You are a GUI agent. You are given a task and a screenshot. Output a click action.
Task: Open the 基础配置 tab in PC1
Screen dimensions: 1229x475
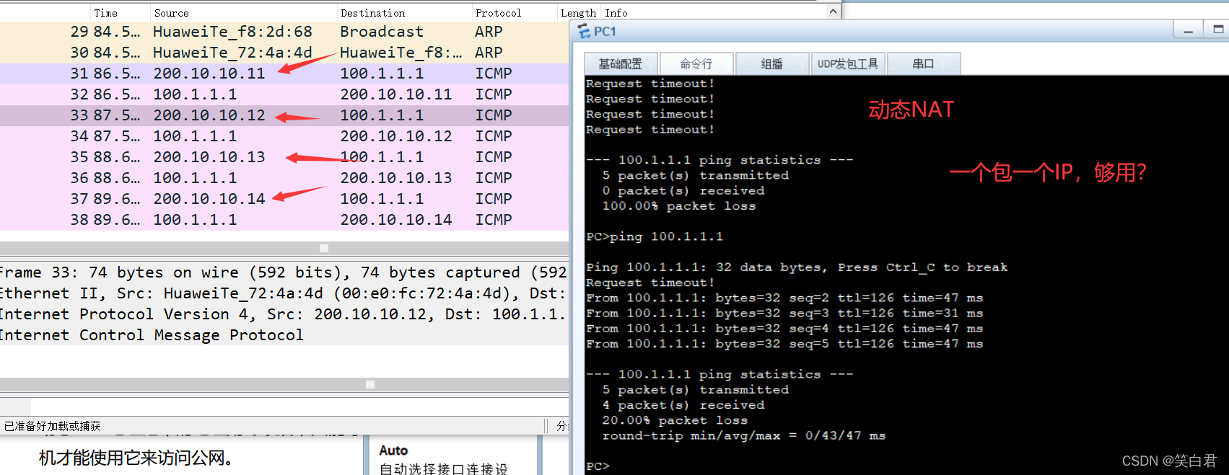(x=621, y=63)
